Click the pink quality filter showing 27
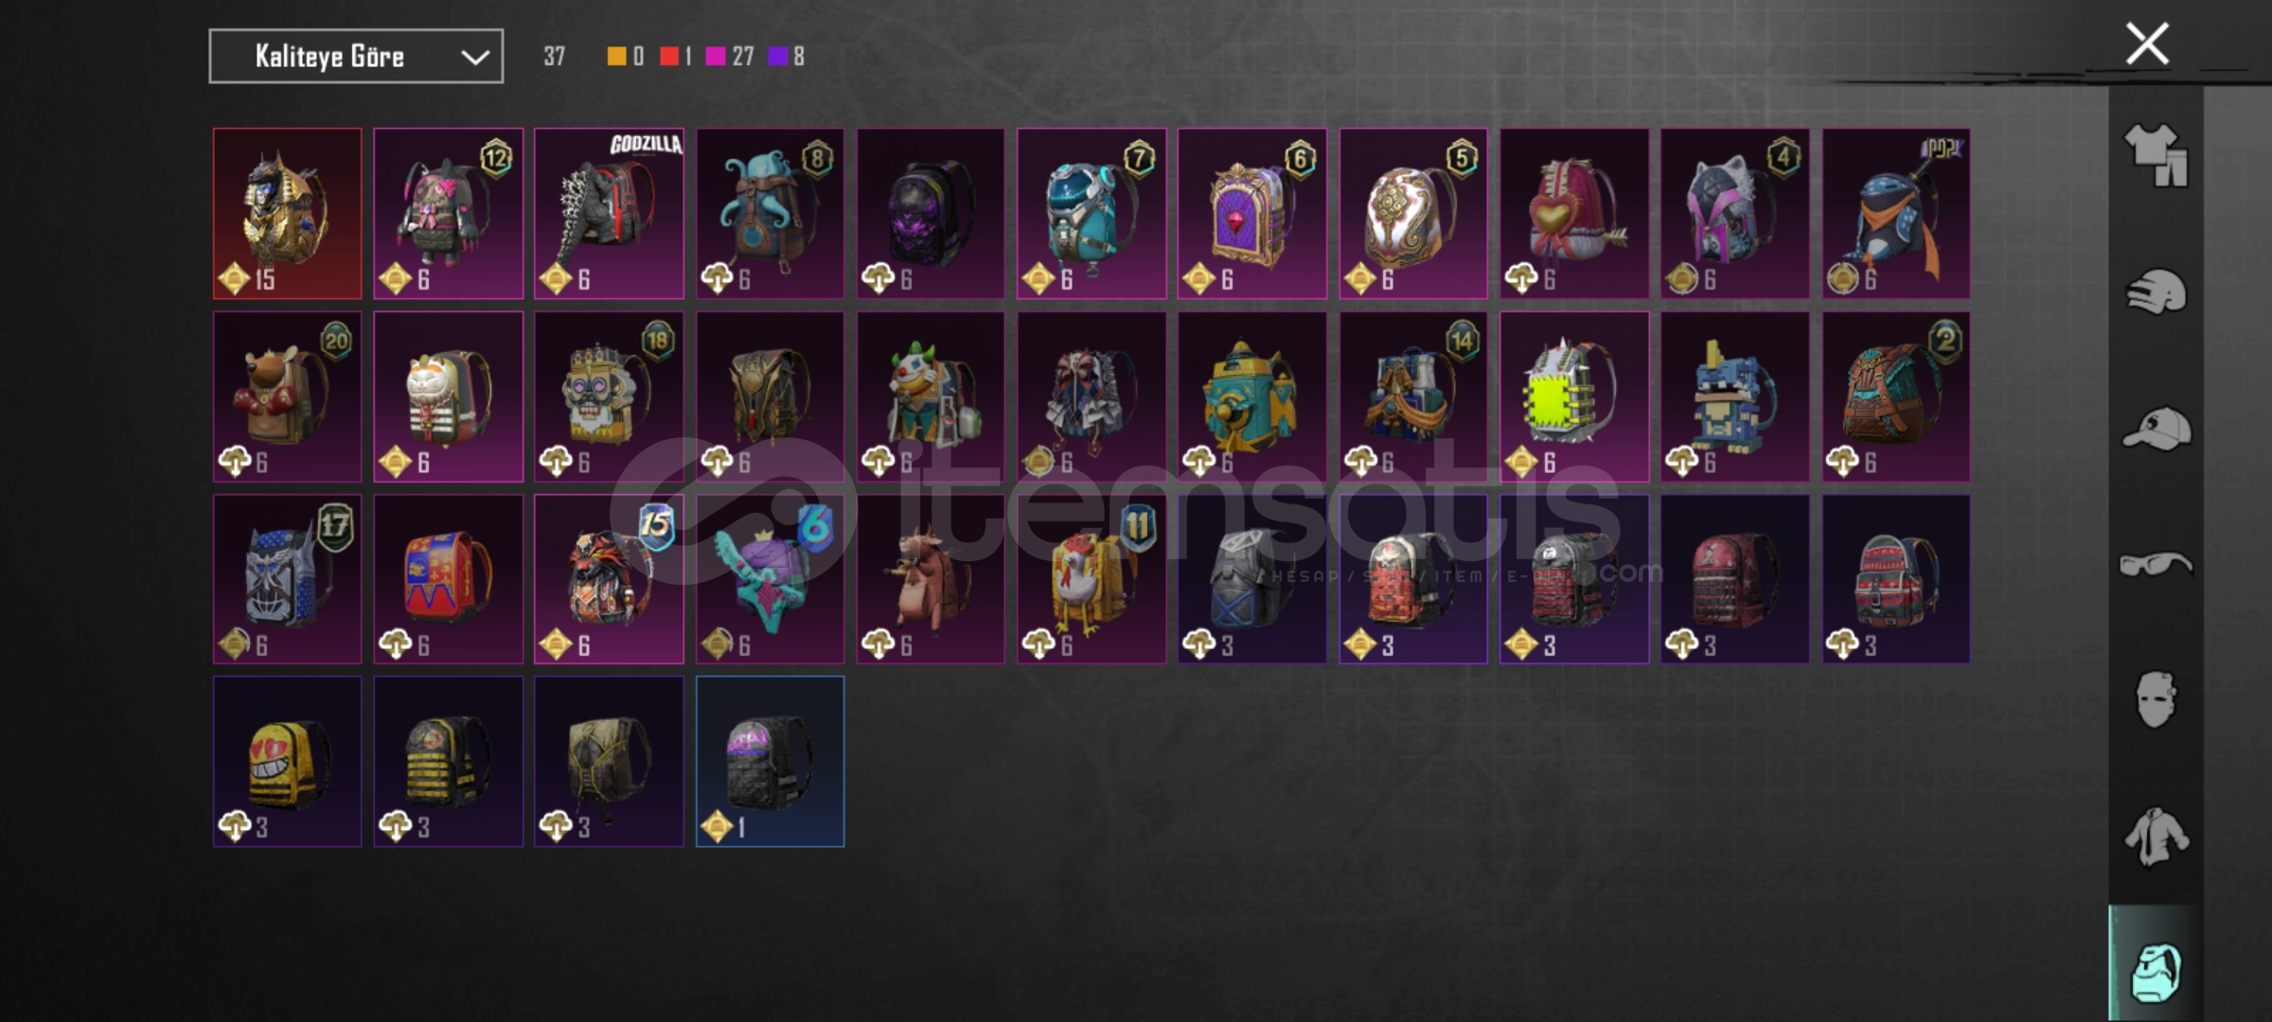 (730, 57)
